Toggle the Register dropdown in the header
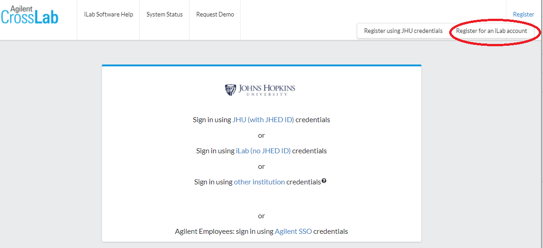Image resolution: width=543 pixels, height=248 pixels. (x=524, y=15)
